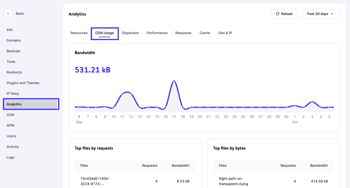Select the Backups sidebar entry
The height and width of the screenshot is (188, 350).
coord(13,51)
